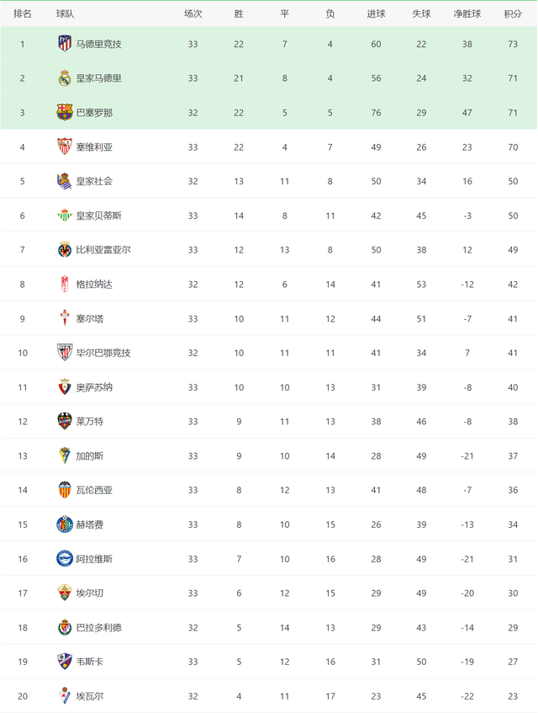Click the Real Betis green crest

pos(65,215)
